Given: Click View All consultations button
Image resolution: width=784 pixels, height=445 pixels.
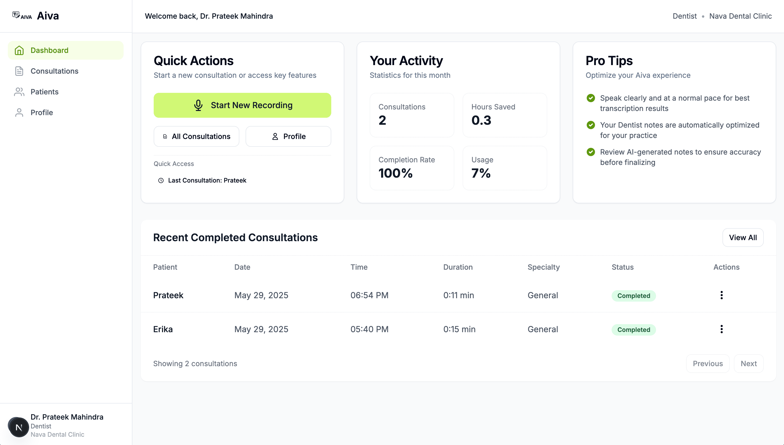Looking at the screenshot, I should [743, 238].
